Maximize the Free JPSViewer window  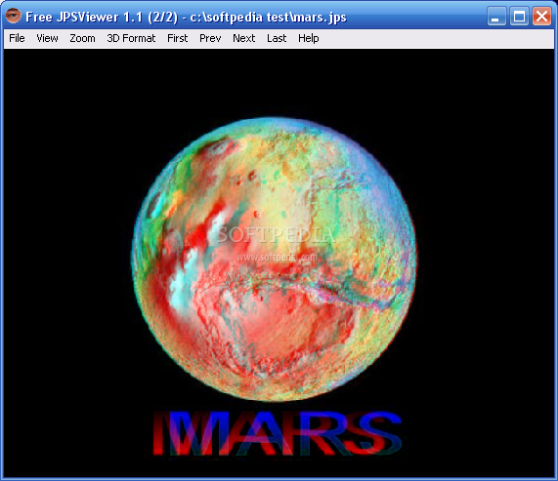pos(519,16)
